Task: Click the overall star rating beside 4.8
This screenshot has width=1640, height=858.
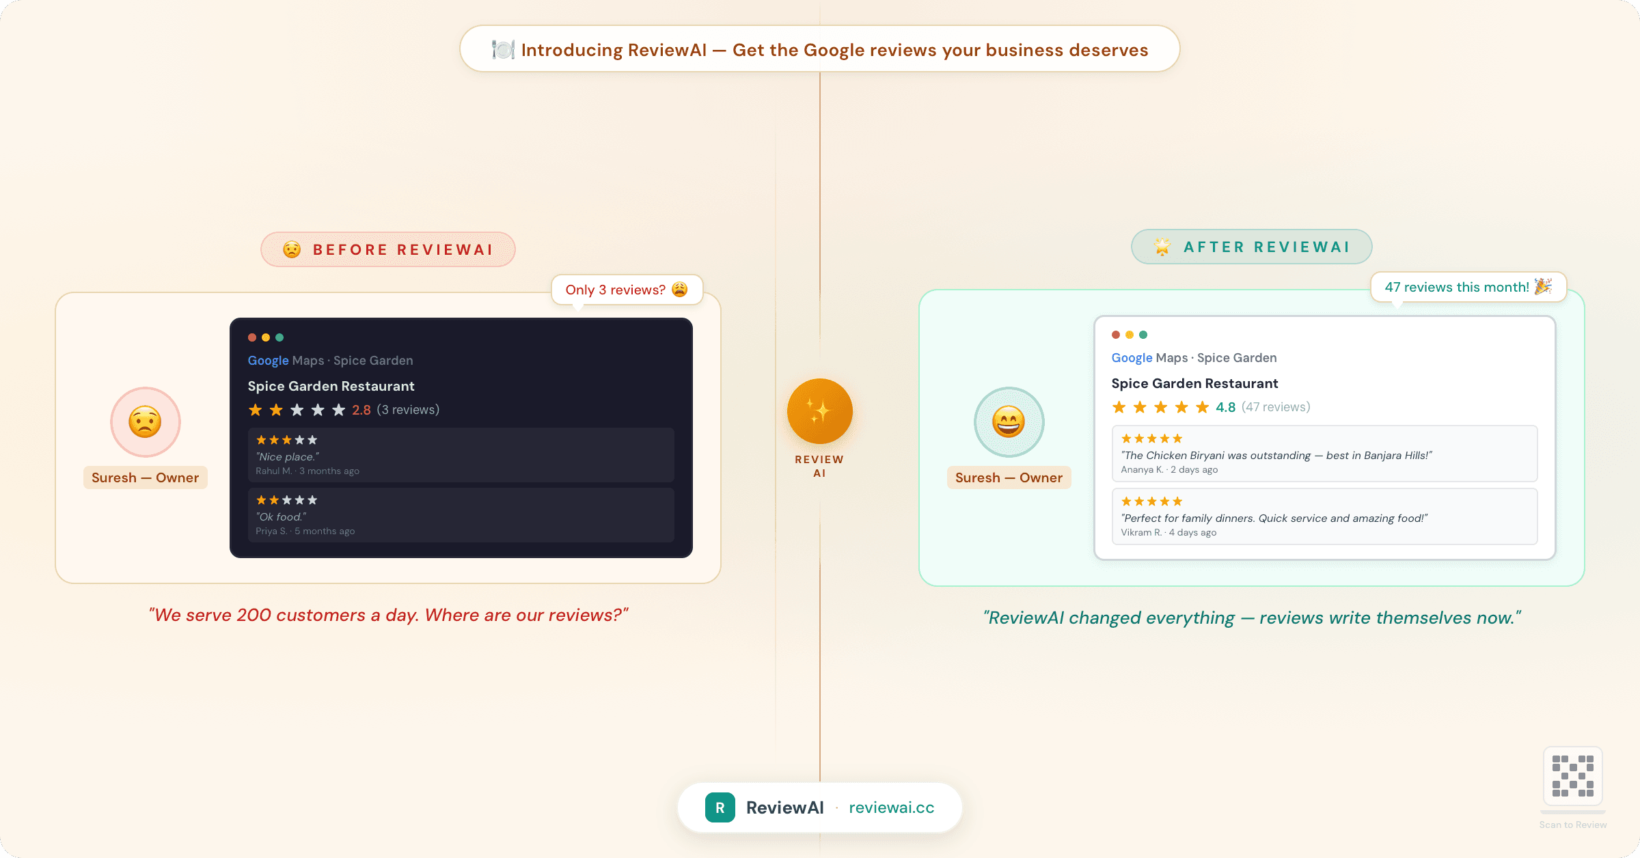Action: 1161,407
